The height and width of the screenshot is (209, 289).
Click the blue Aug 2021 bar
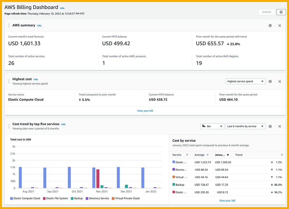coord(20,177)
